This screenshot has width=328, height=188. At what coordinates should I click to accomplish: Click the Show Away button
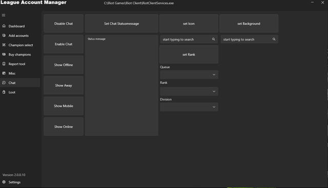tap(64, 85)
